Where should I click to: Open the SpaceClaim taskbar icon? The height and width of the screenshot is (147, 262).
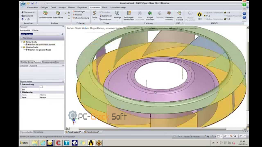pos(75,143)
